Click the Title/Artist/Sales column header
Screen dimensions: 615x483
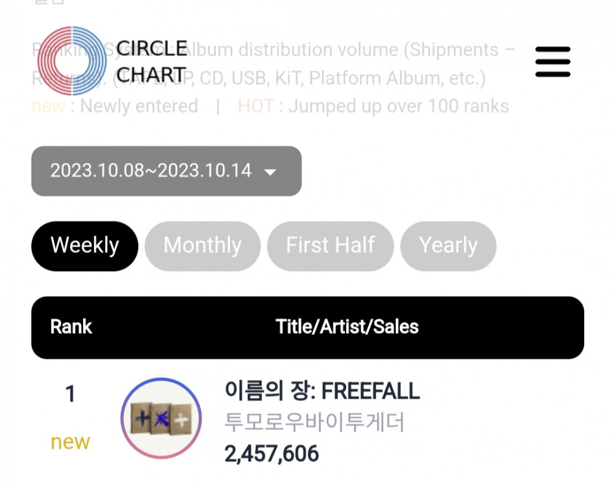coord(347,327)
